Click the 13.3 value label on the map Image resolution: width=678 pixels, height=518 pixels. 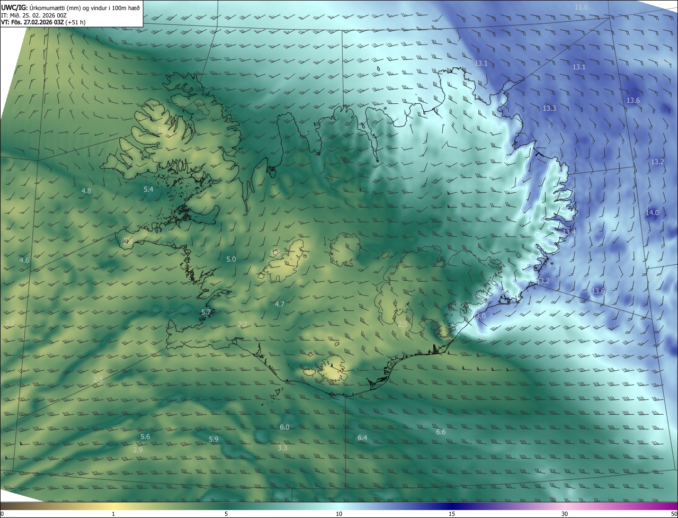pyautogui.click(x=549, y=108)
